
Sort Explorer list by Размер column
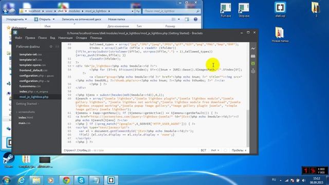point(170,26)
